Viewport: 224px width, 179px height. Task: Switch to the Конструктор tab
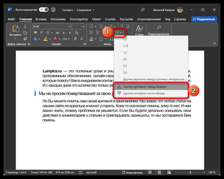coord(79,19)
